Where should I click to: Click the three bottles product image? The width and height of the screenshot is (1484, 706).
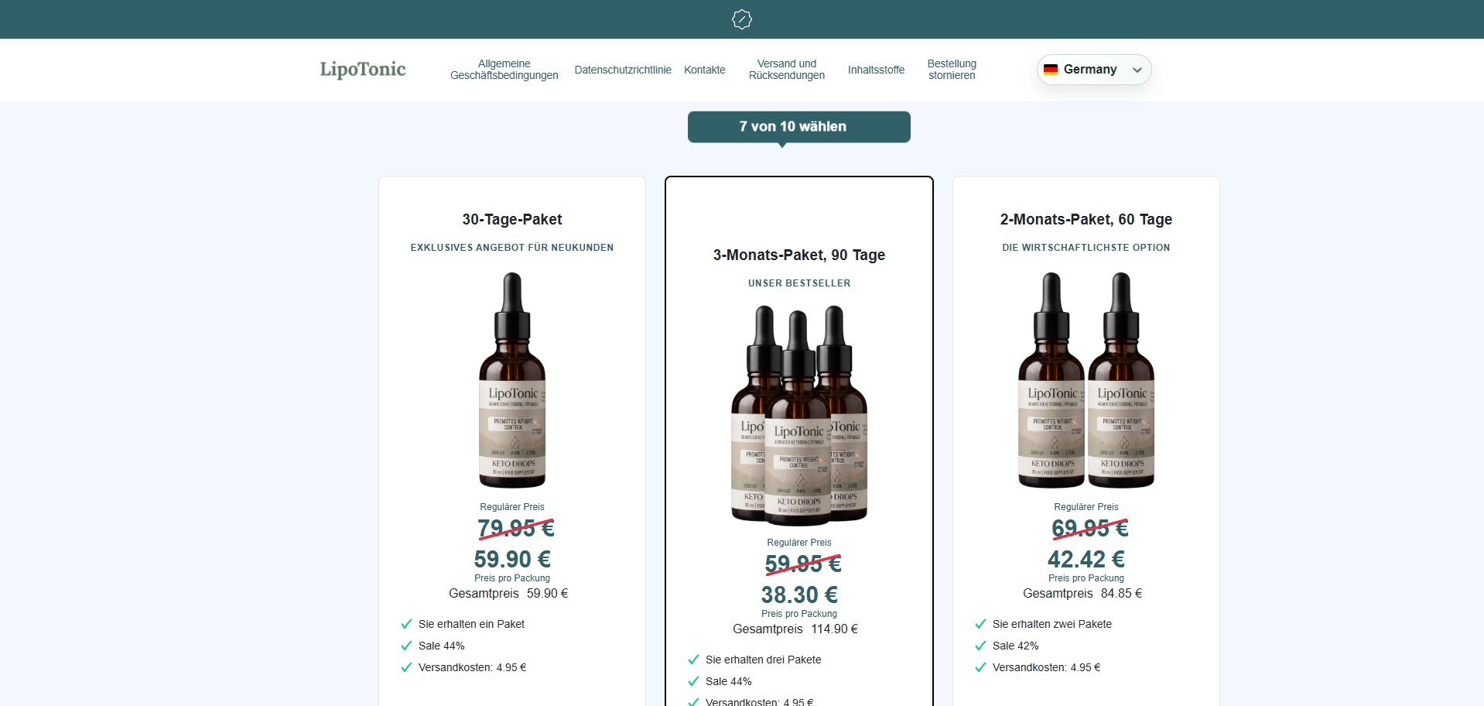(799, 416)
